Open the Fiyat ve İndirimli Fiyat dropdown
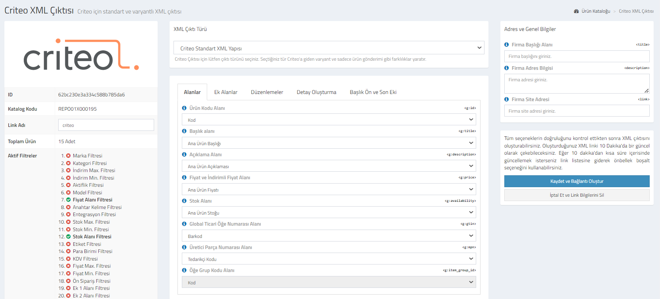660x299 pixels. pyautogui.click(x=329, y=189)
